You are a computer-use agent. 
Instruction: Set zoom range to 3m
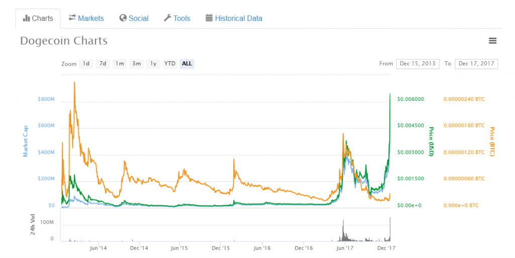point(136,64)
